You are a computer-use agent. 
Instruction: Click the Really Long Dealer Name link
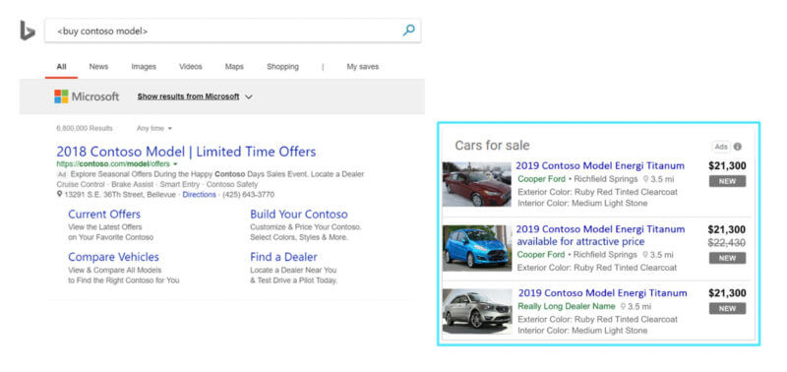coord(567,306)
